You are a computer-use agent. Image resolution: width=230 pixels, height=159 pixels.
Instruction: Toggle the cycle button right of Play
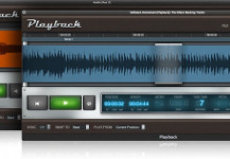point(89,103)
